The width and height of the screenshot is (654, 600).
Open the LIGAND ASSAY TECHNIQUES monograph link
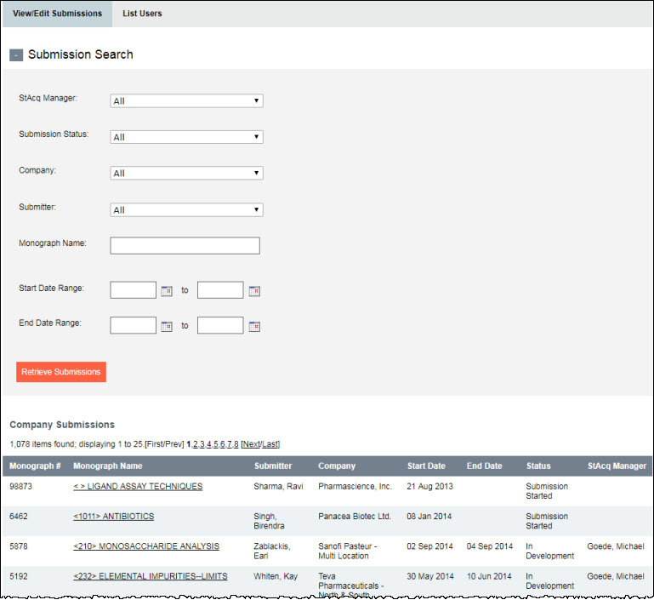138,487
